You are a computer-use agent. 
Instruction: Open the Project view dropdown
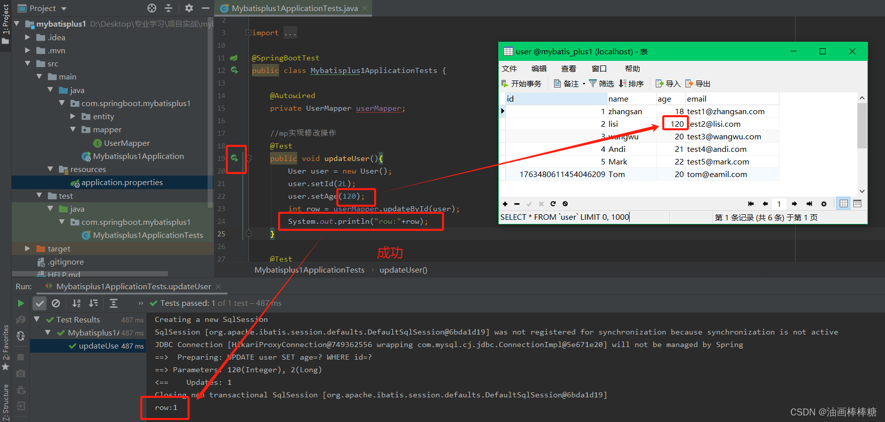tap(64, 9)
